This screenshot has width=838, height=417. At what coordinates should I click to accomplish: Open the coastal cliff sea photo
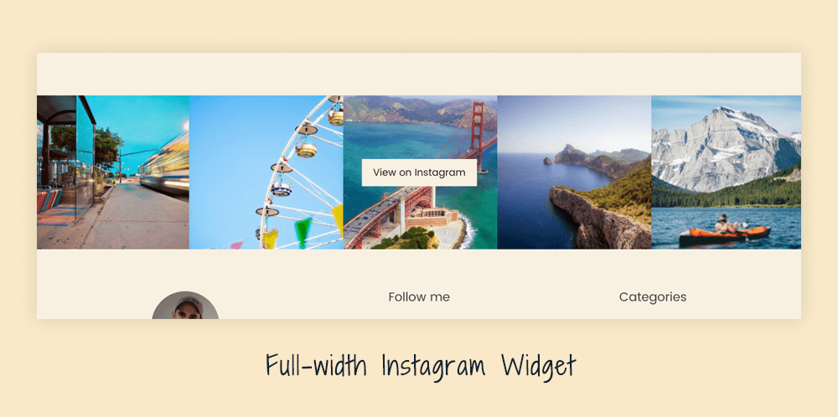574,172
